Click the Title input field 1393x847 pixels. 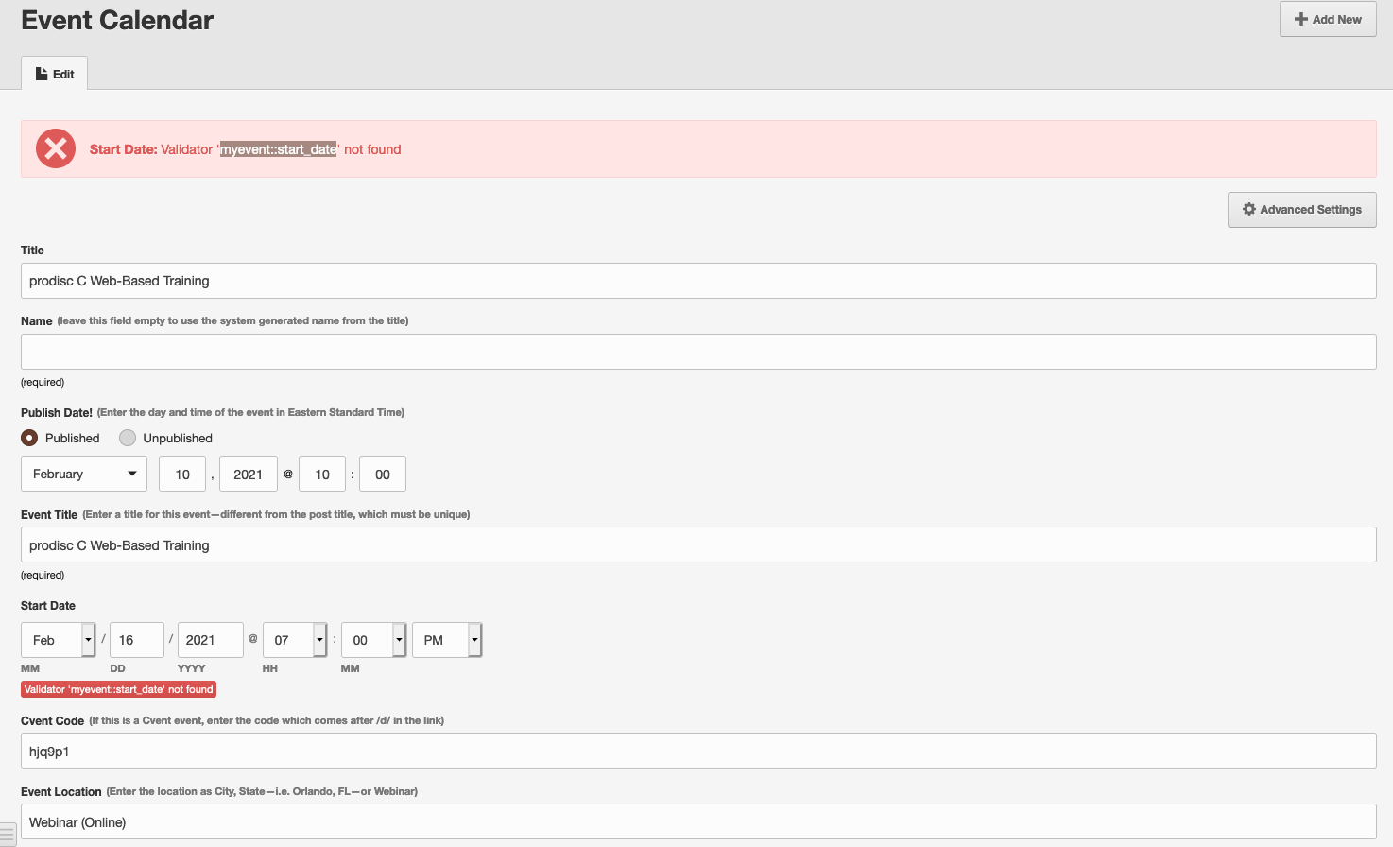pyautogui.click(x=698, y=281)
